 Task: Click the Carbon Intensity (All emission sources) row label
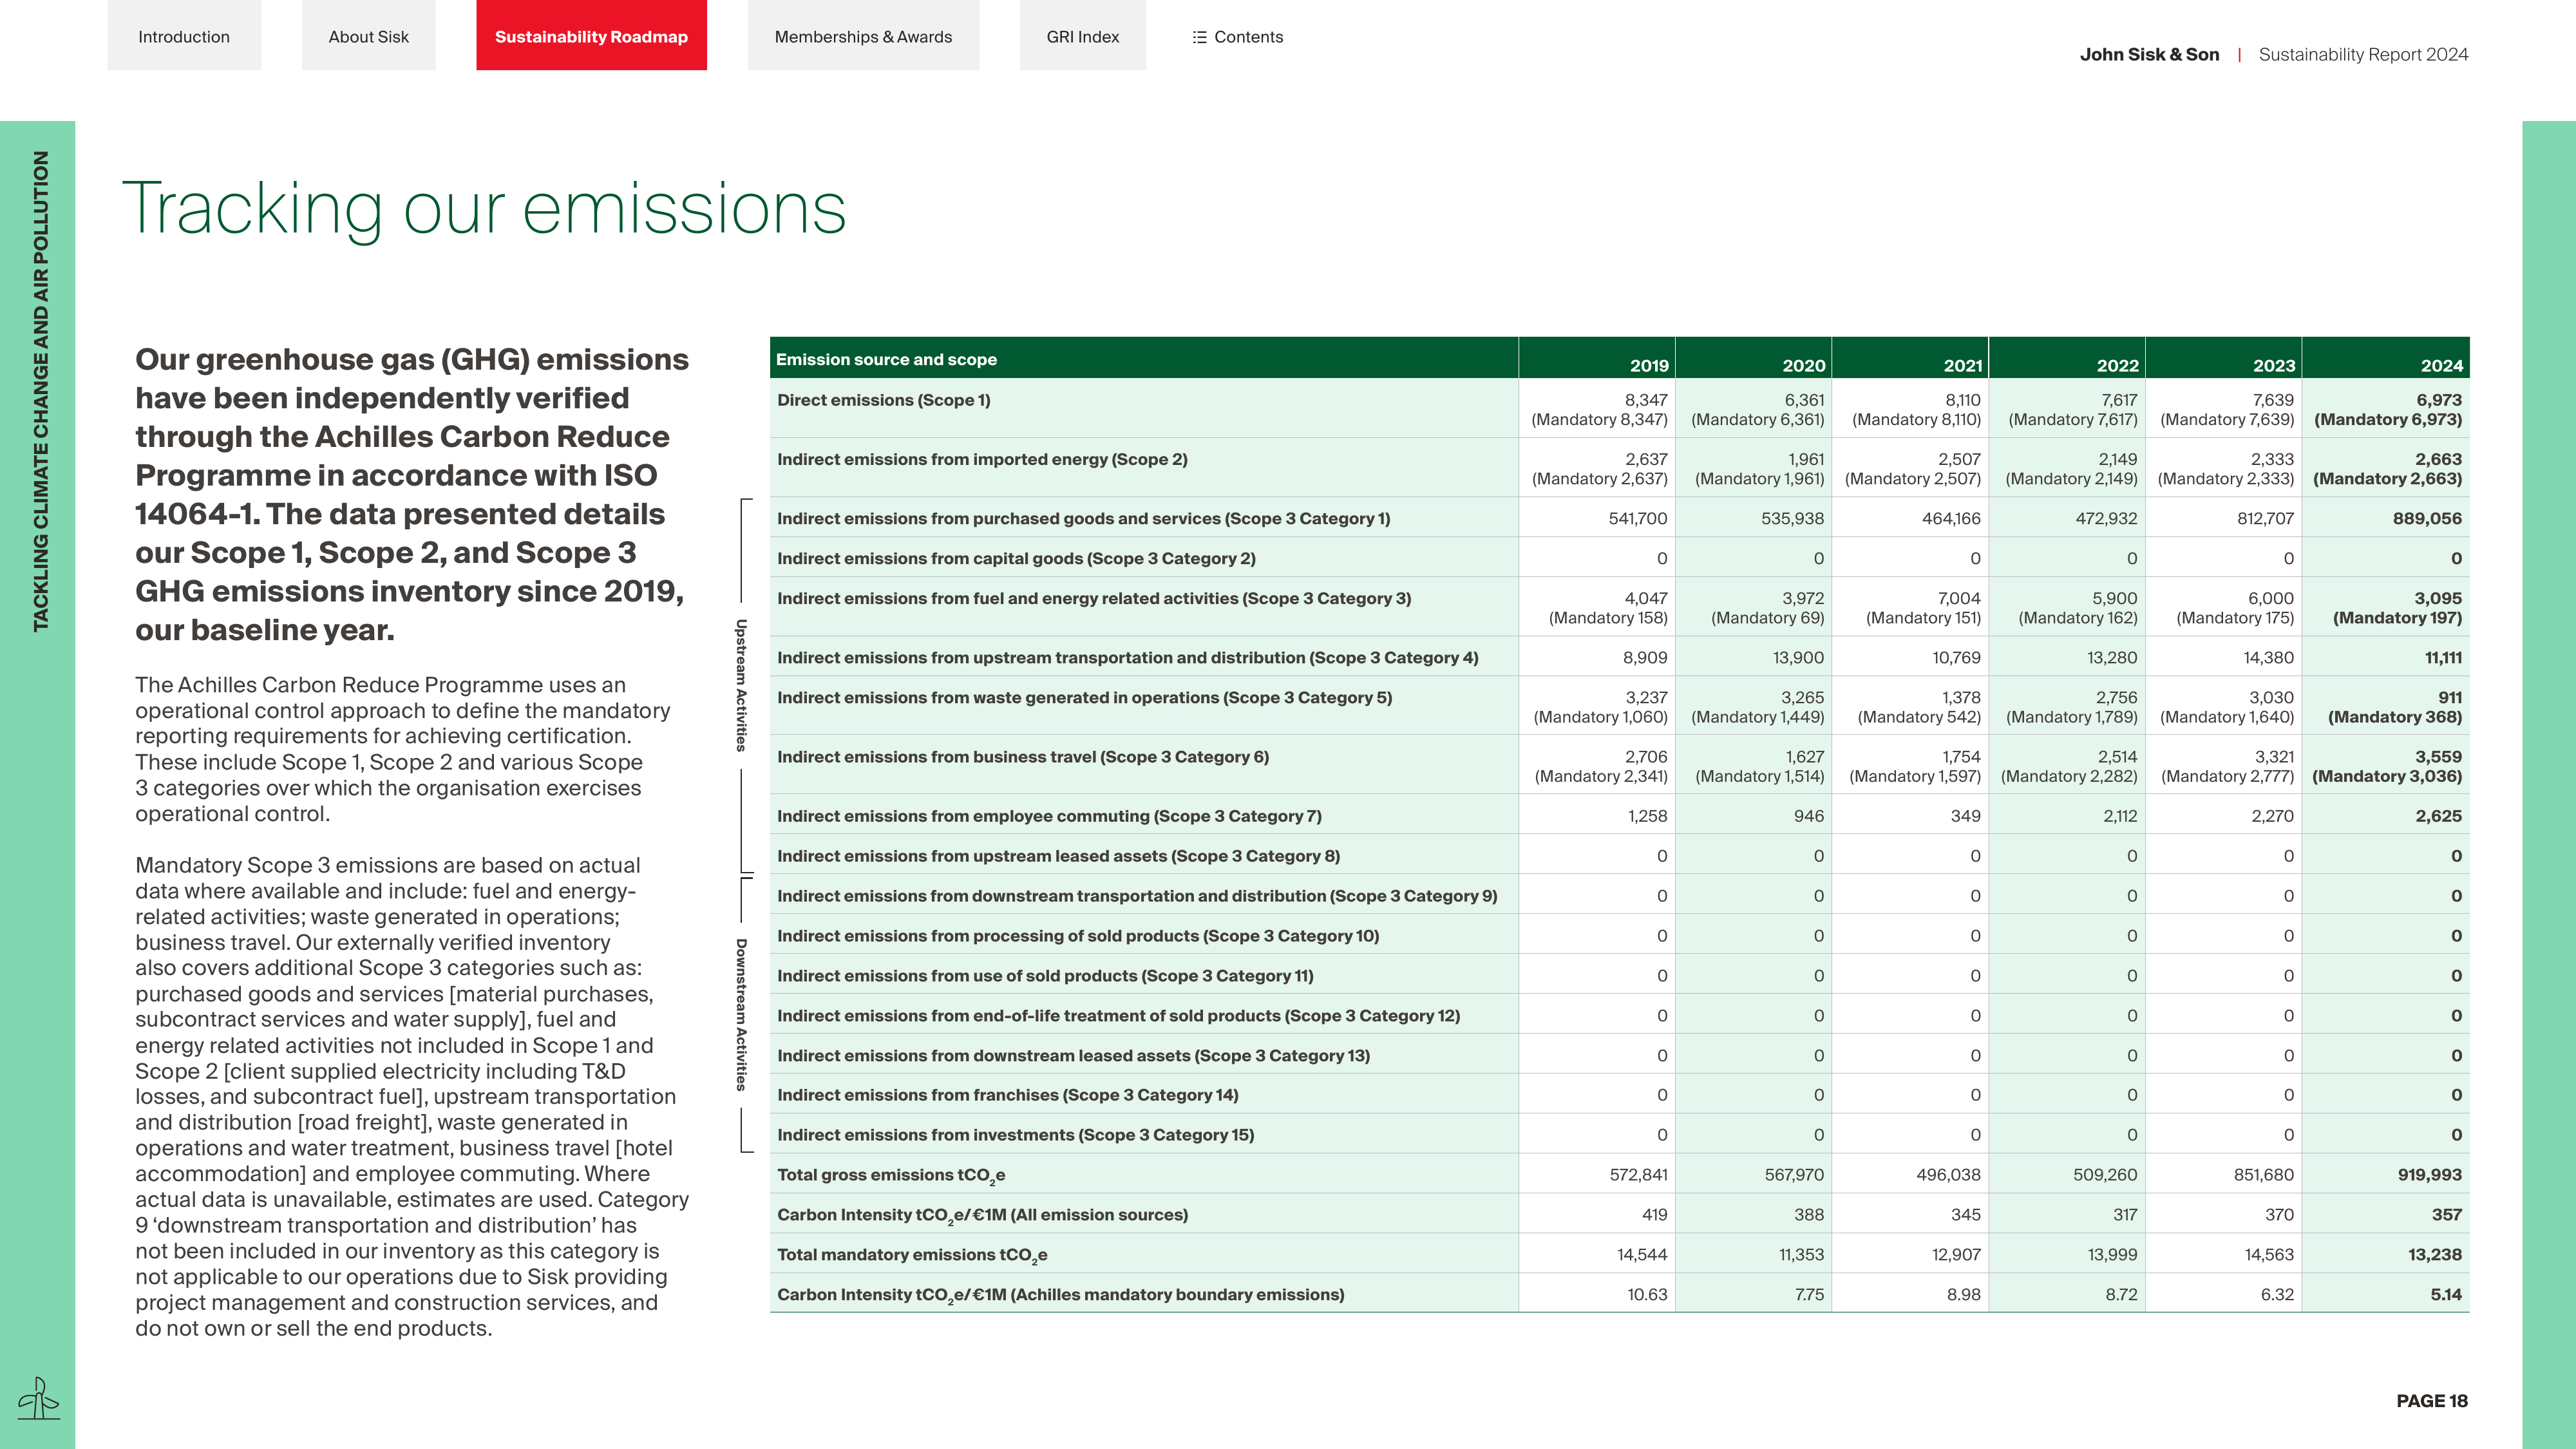(982, 1215)
